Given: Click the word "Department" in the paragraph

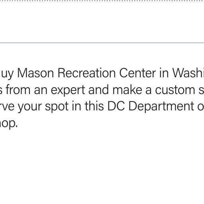Looking at the screenshot, I should (161, 107).
